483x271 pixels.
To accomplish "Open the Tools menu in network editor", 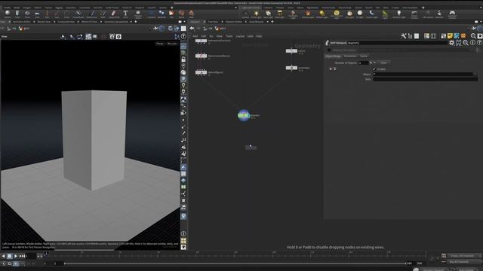I will coord(229,36).
